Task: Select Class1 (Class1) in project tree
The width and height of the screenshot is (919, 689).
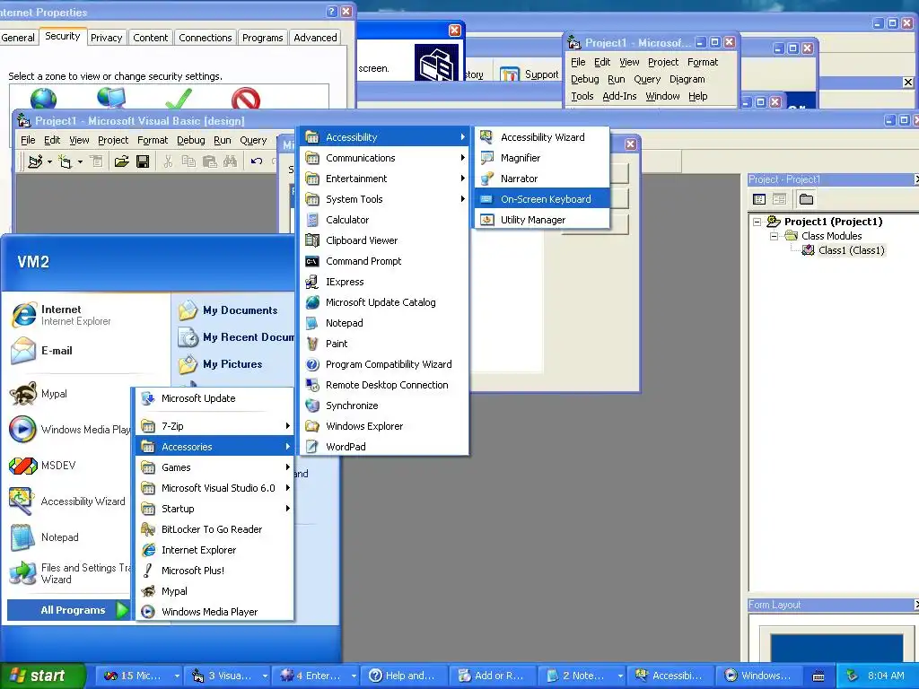Action: [x=851, y=250]
